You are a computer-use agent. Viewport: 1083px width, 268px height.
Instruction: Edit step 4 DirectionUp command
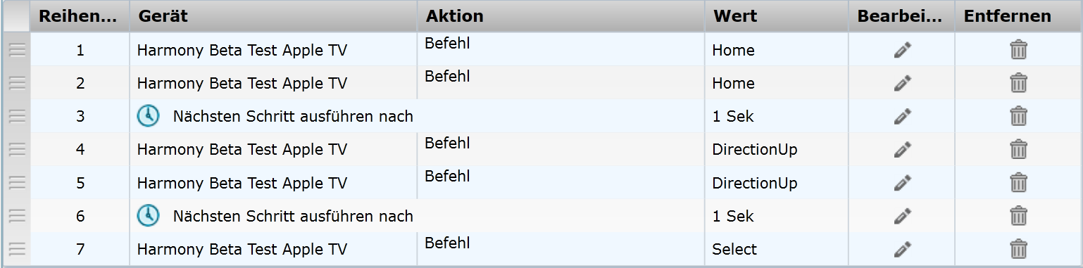(903, 149)
